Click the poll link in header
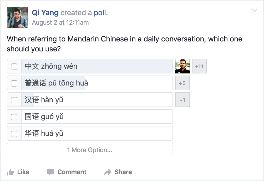 101,13
